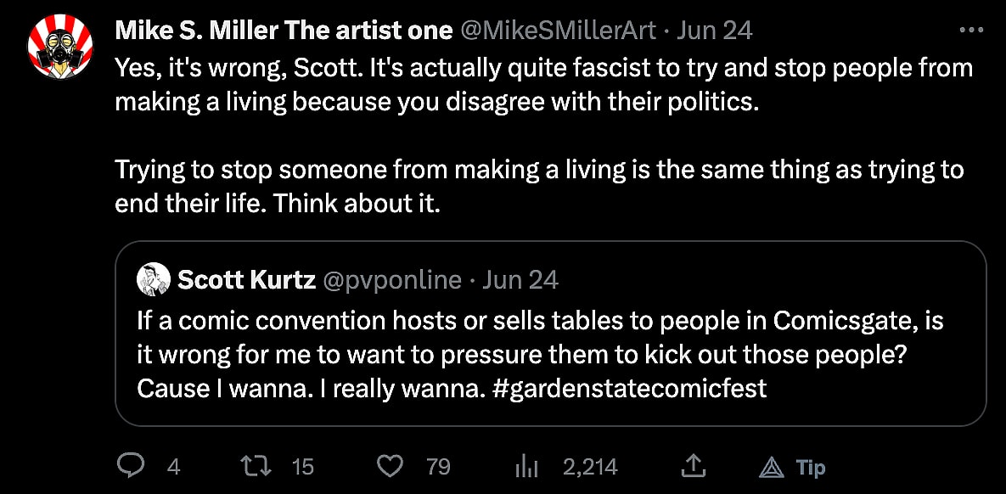Screen dimensions: 1006x494
Task: Click the 79 likes count
Action: 439,467
